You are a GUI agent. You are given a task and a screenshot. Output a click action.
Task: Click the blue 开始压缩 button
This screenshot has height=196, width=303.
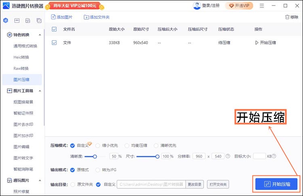(x=276, y=184)
